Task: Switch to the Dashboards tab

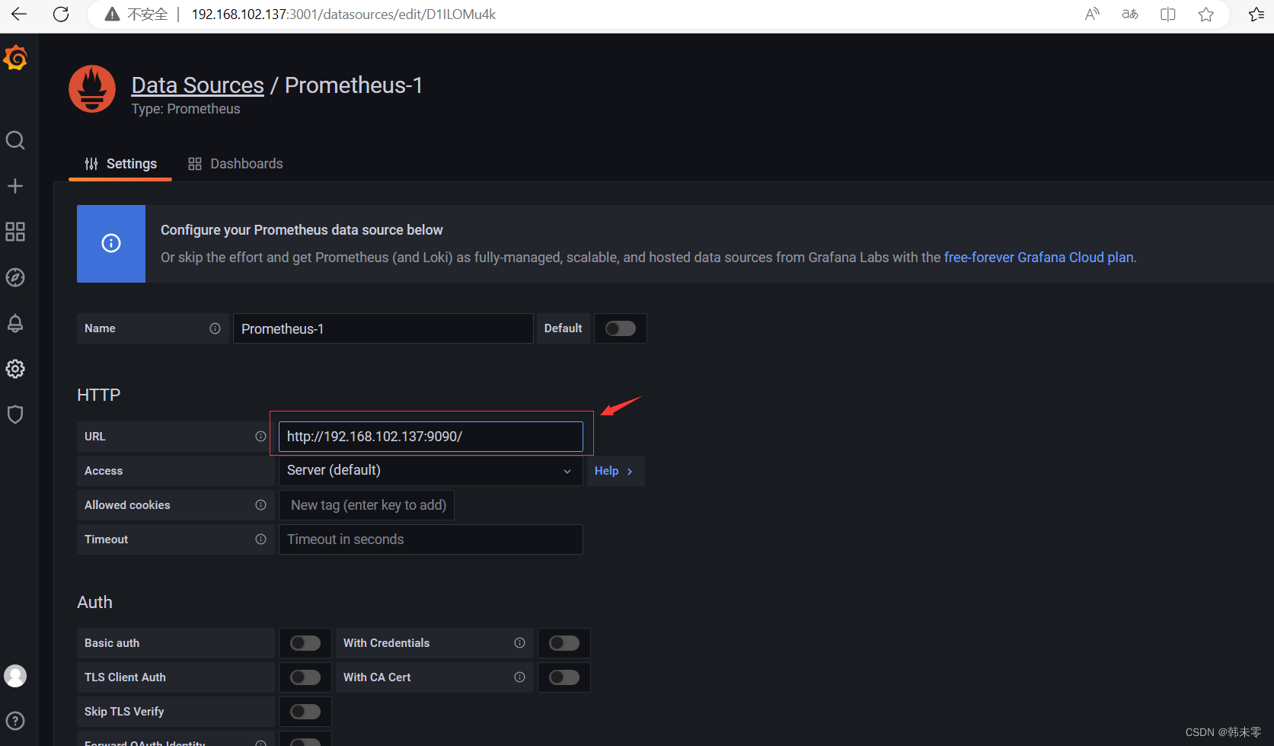Action: pyautogui.click(x=235, y=163)
